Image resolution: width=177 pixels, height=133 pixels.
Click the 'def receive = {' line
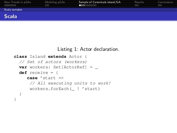pyautogui.click(x=39, y=73)
